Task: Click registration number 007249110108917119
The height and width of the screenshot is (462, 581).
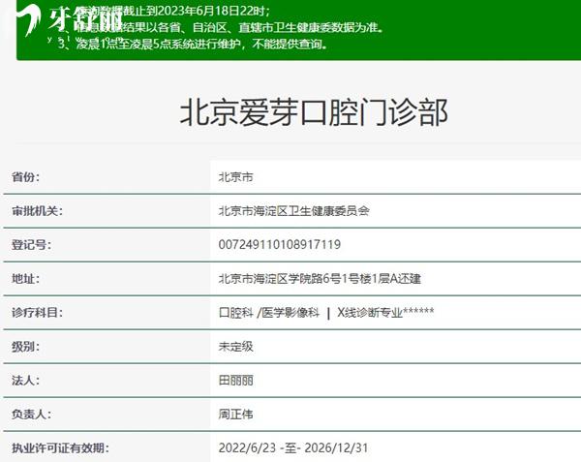Action: pyautogui.click(x=280, y=244)
